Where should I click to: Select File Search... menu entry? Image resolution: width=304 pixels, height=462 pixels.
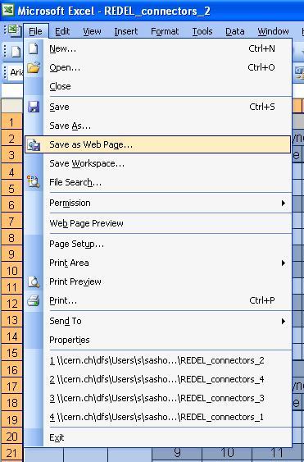tap(158, 182)
